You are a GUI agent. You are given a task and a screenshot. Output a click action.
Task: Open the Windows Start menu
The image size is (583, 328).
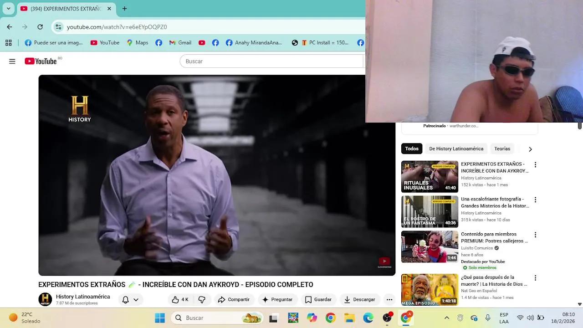tap(160, 318)
